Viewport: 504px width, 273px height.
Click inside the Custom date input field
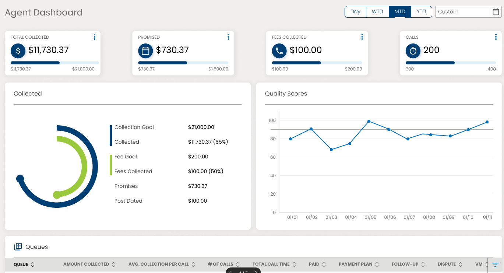(x=464, y=11)
